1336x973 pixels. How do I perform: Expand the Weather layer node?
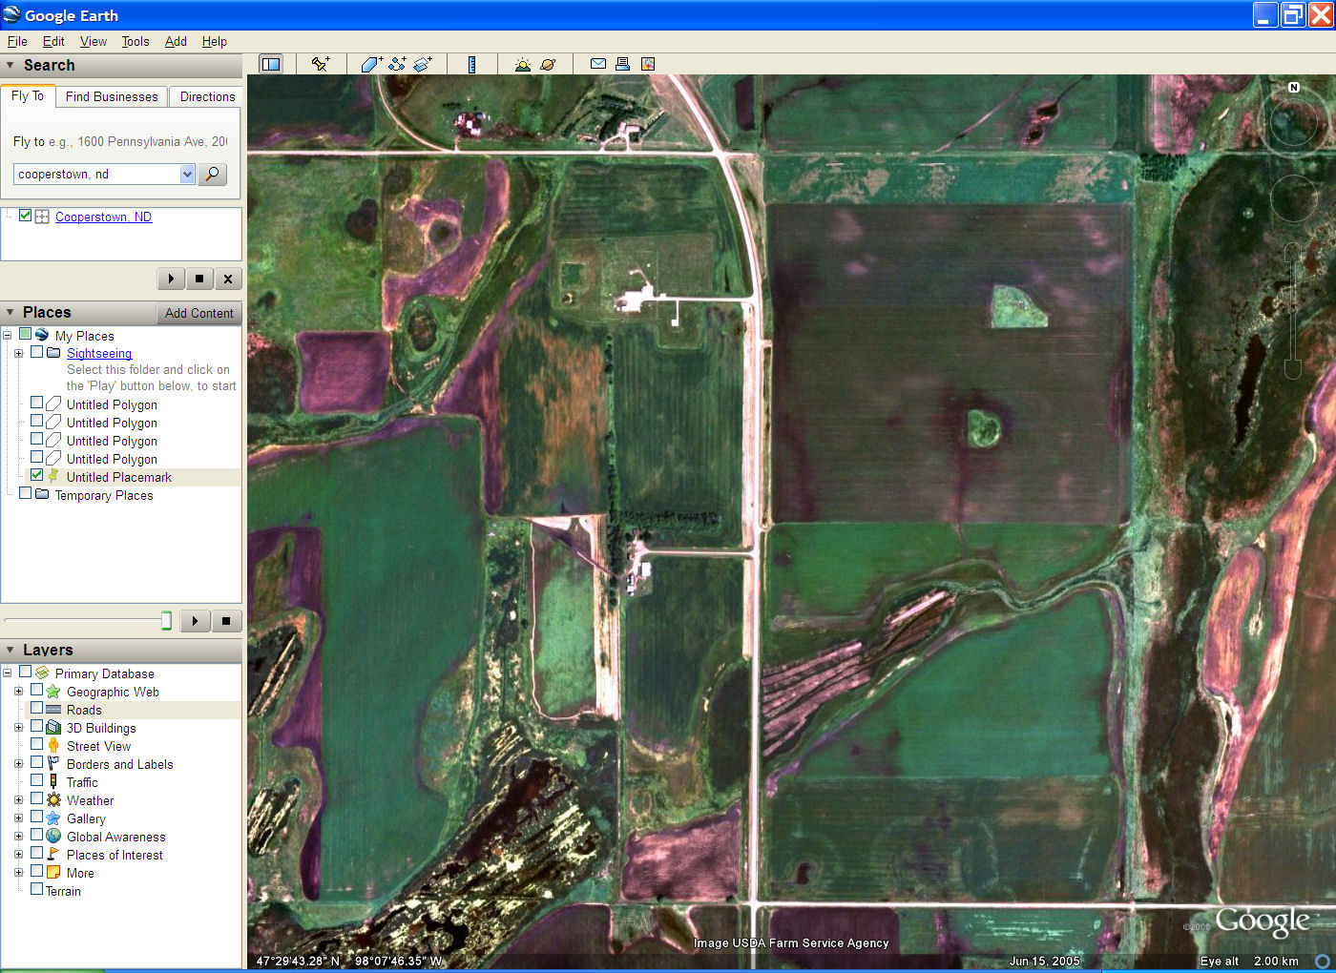coord(18,799)
